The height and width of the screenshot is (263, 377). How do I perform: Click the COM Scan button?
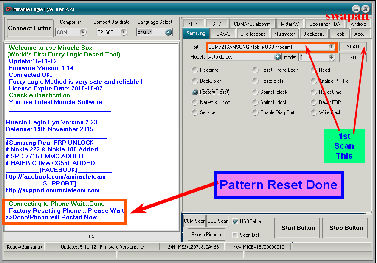[x=194, y=221]
